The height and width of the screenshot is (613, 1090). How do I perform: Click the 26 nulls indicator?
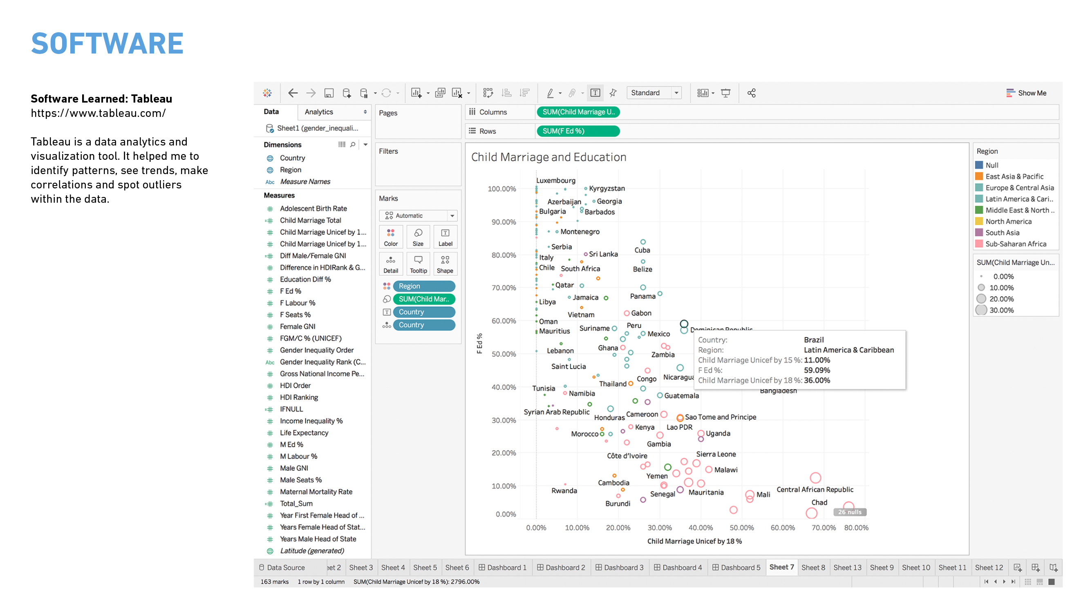click(x=849, y=512)
